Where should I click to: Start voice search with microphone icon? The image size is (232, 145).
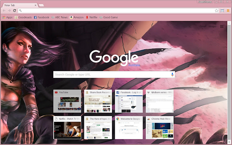coord(172,74)
